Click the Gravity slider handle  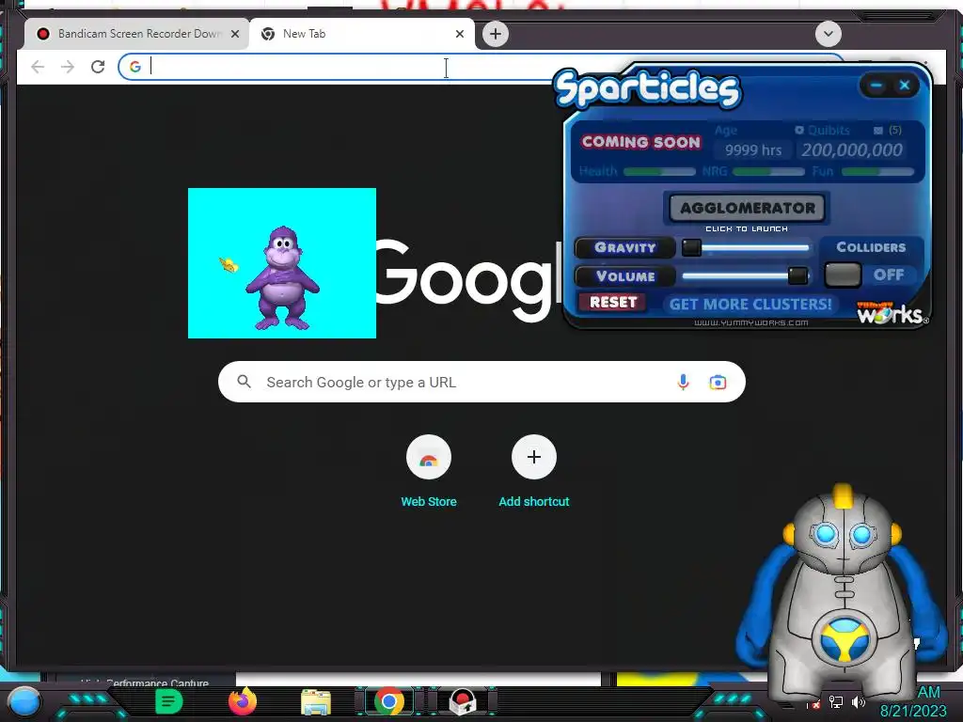tap(691, 247)
